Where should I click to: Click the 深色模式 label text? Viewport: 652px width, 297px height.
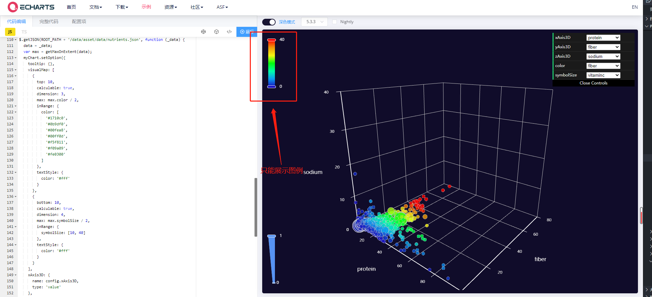287,22
